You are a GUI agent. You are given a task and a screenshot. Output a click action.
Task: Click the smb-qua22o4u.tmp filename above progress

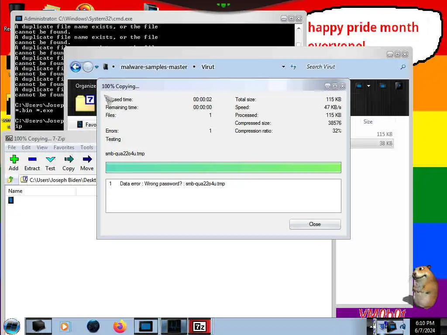click(125, 154)
